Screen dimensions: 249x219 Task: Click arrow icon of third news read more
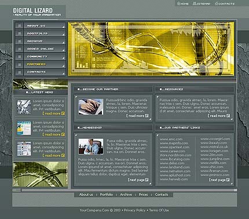pos(63,156)
